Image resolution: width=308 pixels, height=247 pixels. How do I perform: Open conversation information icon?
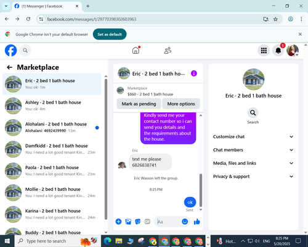click(x=194, y=73)
